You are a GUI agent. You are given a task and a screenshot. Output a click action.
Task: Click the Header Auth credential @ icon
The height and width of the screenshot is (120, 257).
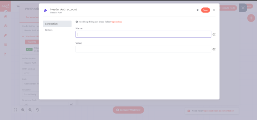tap(45, 11)
